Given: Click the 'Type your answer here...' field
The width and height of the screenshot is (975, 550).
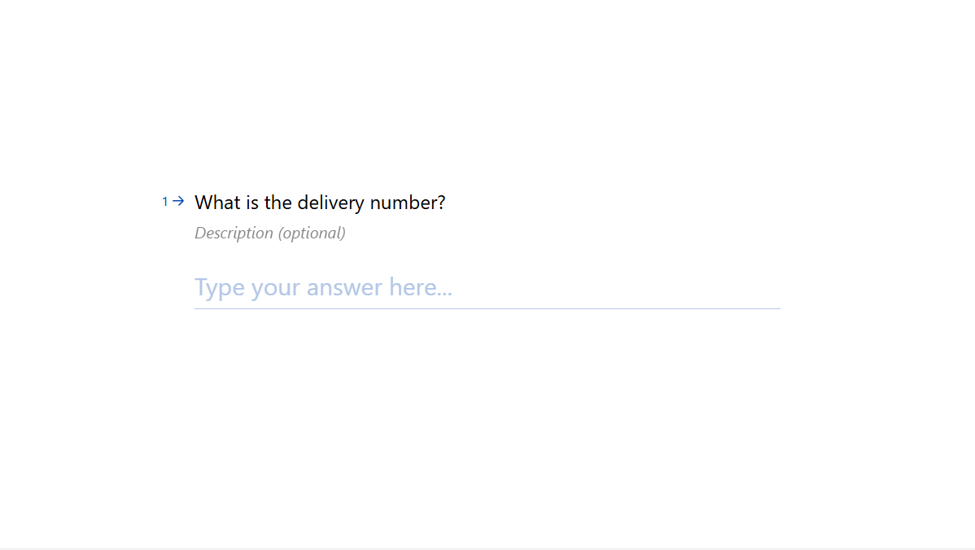Looking at the screenshot, I should [x=323, y=287].
